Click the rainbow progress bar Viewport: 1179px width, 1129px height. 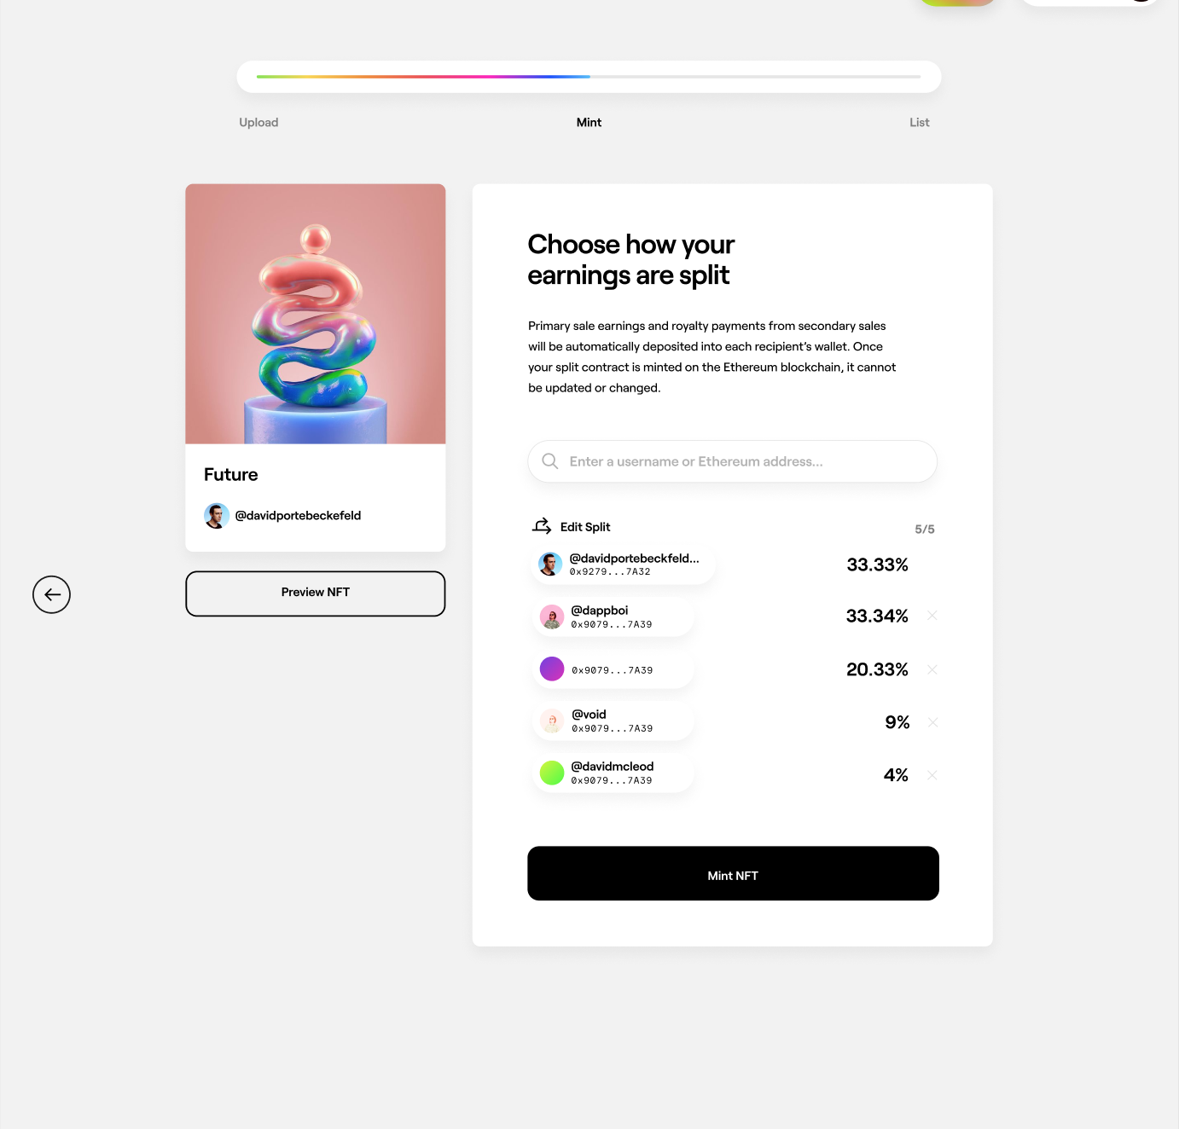(x=589, y=77)
